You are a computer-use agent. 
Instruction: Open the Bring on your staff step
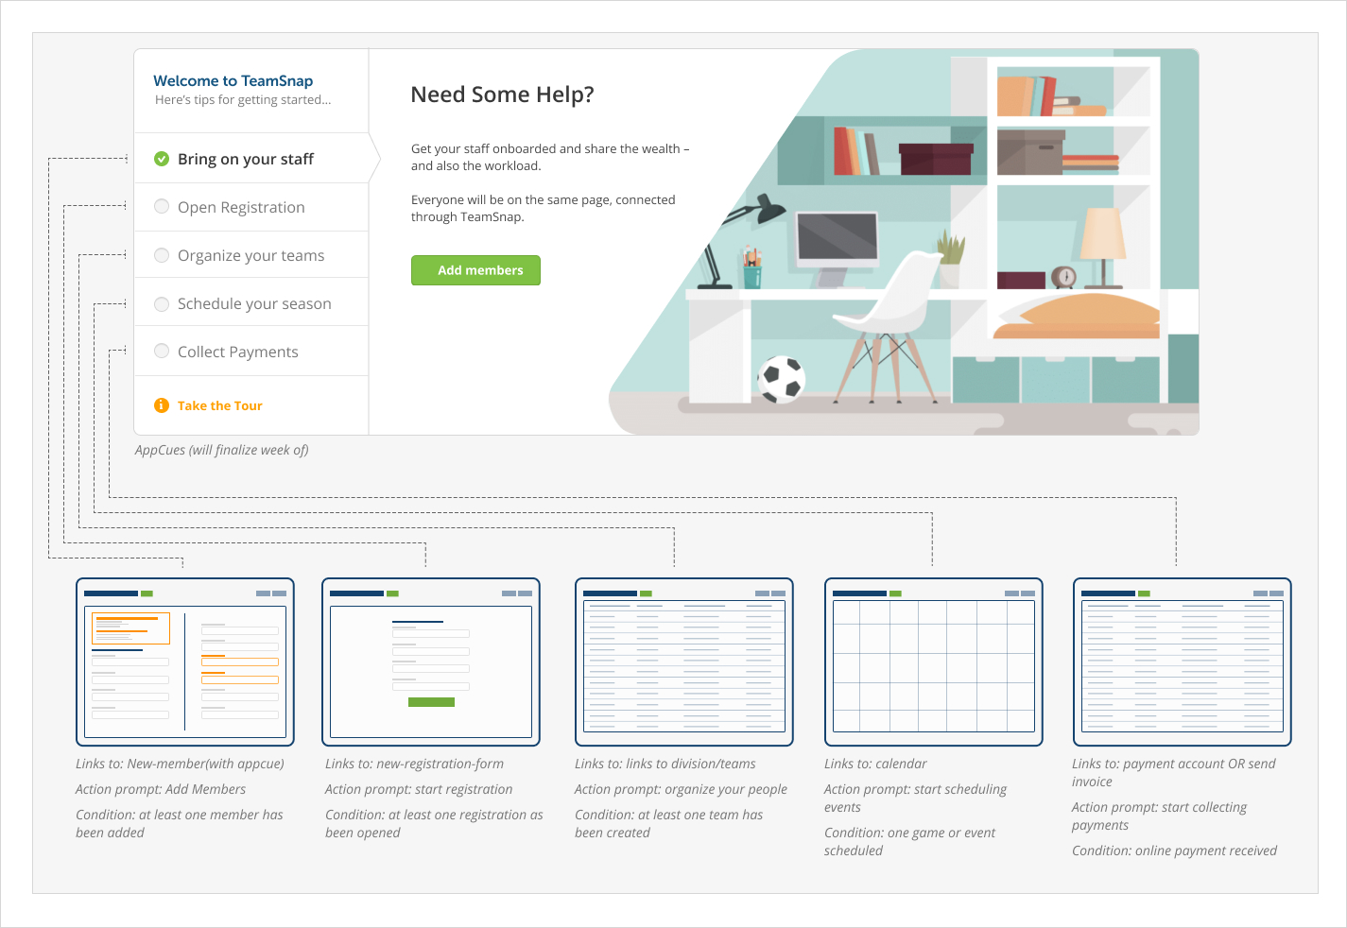245,159
